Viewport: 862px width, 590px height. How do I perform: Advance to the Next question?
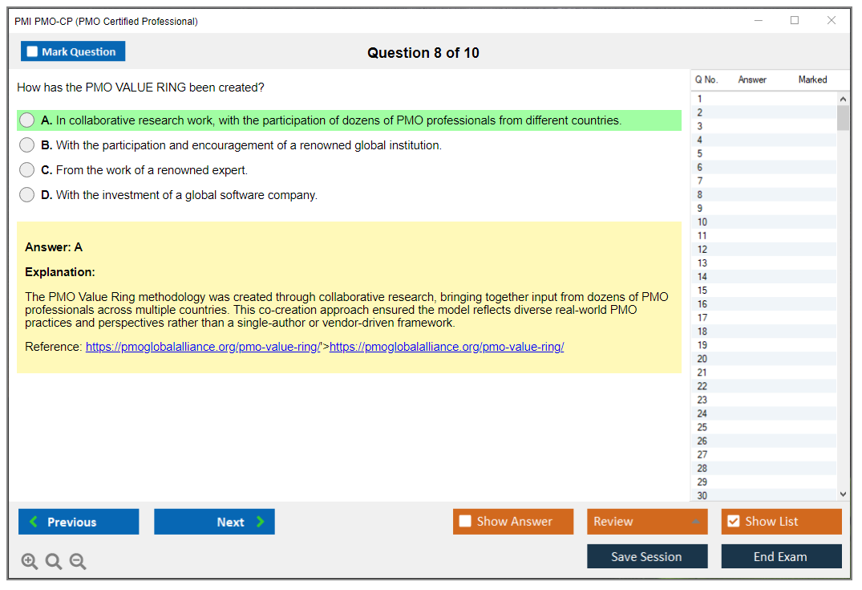point(214,522)
